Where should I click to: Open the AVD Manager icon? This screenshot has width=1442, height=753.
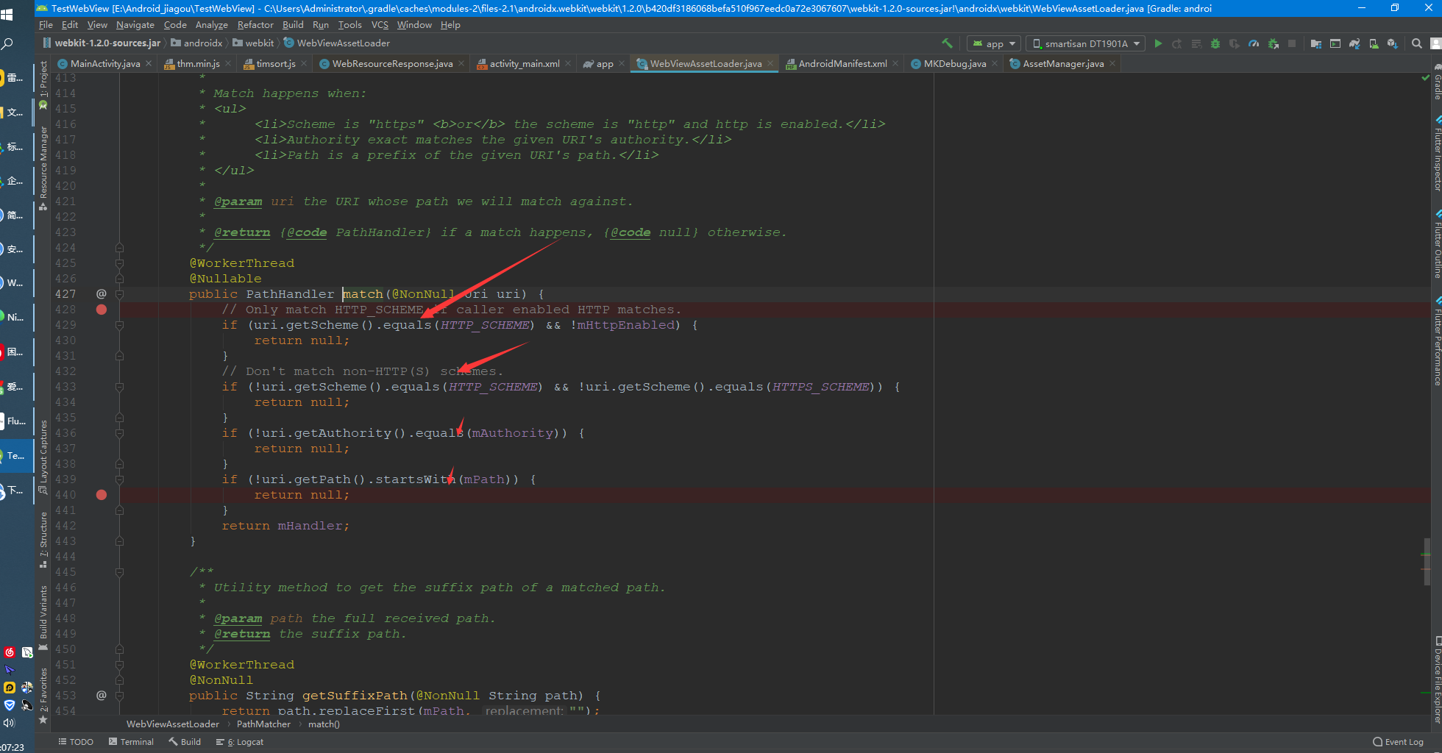click(1373, 43)
